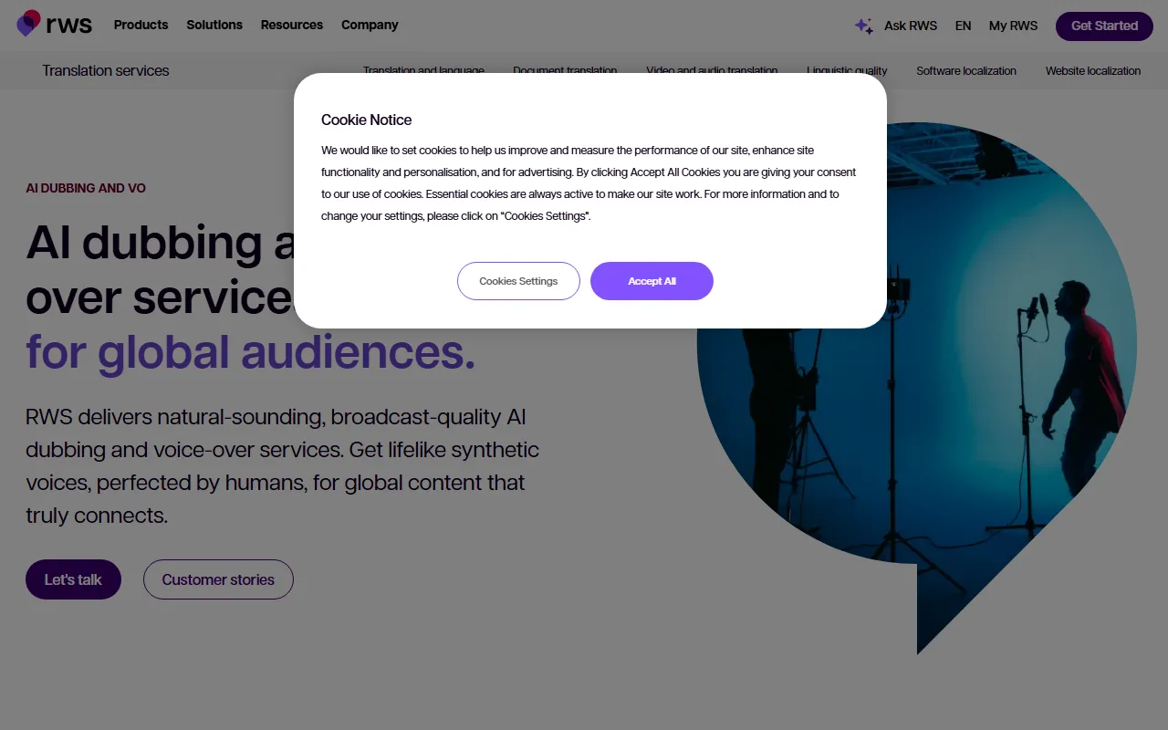
Task: Accept all cookies in the notice
Action: point(652,281)
